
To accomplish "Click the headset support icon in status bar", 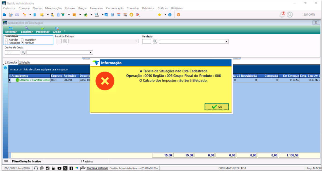I will pos(36,168).
